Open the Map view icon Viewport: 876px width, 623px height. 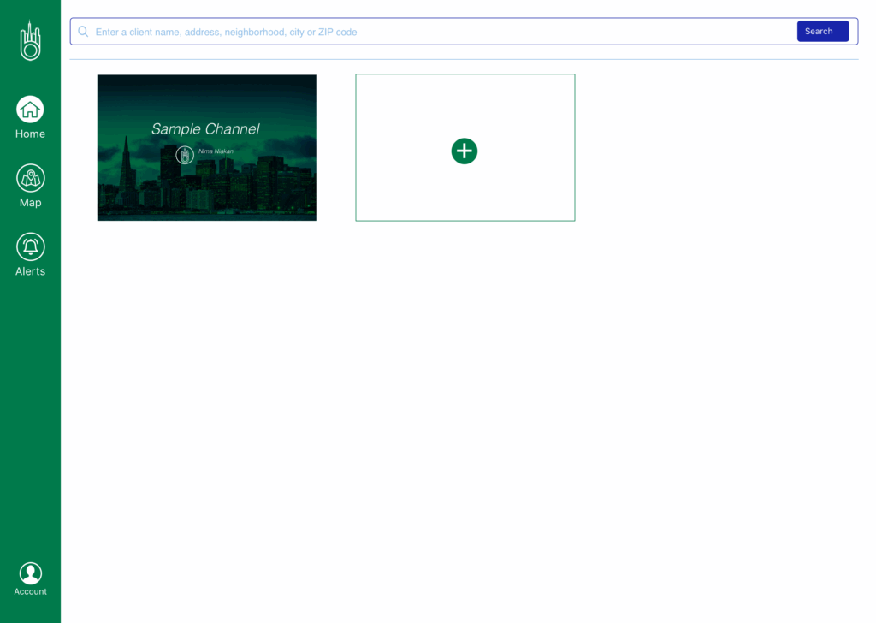coord(30,178)
